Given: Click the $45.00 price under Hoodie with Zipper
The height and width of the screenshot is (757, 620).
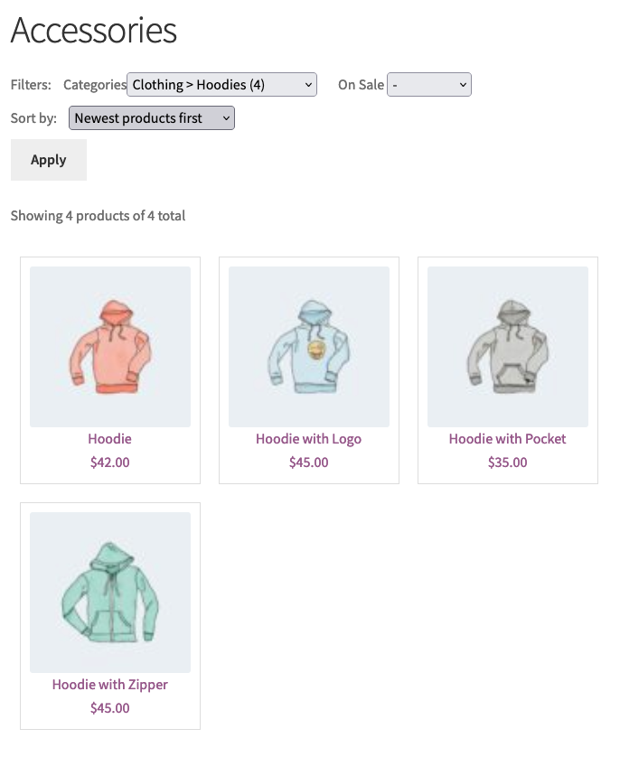Looking at the screenshot, I should tap(110, 708).
